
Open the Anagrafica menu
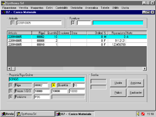[92, 8]
